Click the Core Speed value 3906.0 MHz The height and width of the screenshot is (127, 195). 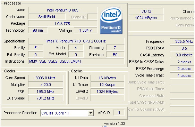[46, 78]
